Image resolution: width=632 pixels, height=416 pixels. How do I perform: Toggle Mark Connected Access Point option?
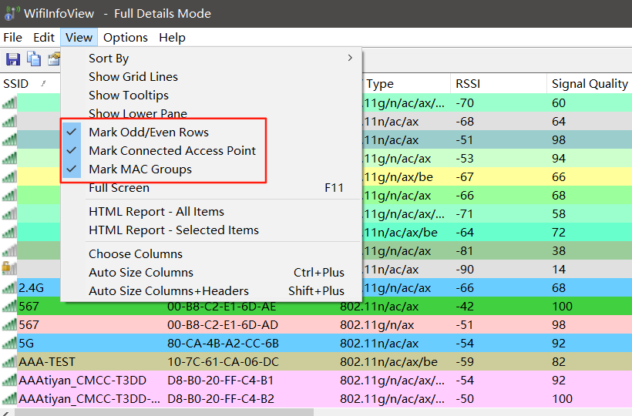pyautogui.click(x=211, y=151)
